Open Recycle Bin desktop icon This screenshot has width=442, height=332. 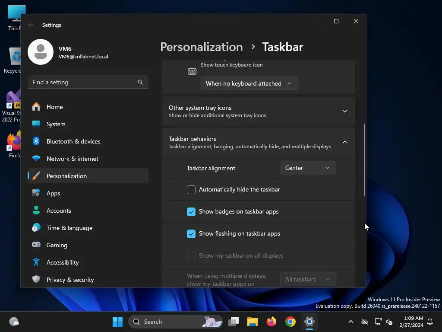[12, 60]
